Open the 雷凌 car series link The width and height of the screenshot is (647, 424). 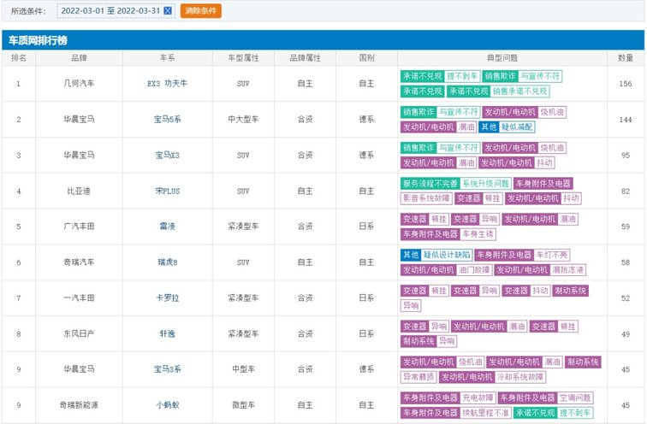click(x=167, y=227)
